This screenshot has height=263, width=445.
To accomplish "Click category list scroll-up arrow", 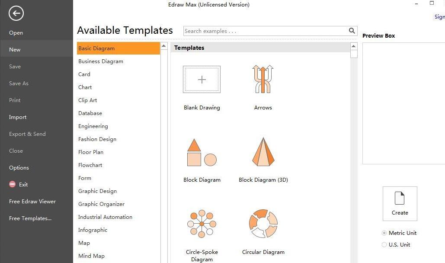I will [x=164, y=46].
